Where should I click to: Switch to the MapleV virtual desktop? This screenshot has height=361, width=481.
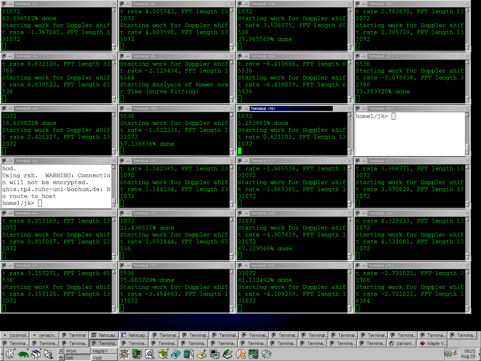pyautogui.click(x=104, y=351)
